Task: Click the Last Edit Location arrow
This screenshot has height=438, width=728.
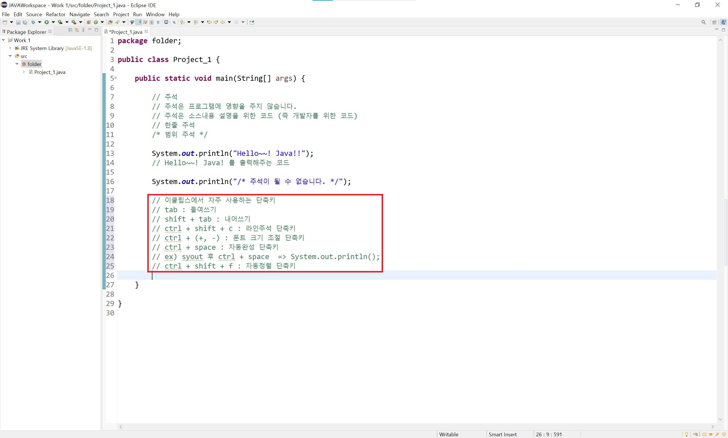Action: click(x=209, y=22)
